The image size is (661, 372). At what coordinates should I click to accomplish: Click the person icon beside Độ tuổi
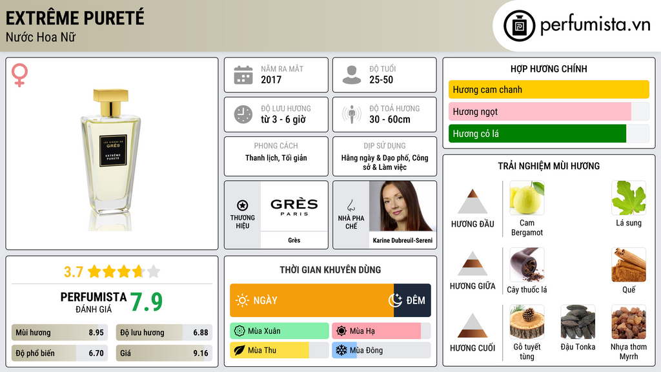coord(352,75)
